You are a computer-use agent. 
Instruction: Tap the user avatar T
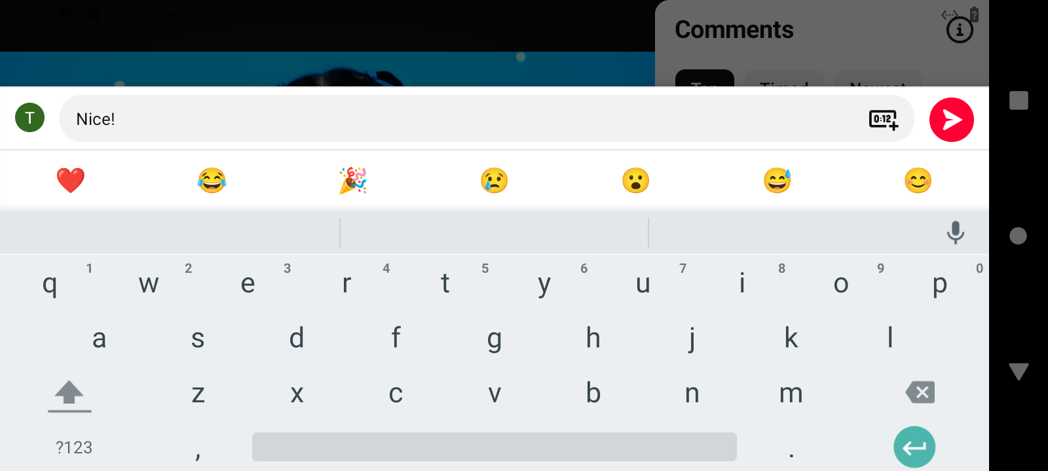29,118
